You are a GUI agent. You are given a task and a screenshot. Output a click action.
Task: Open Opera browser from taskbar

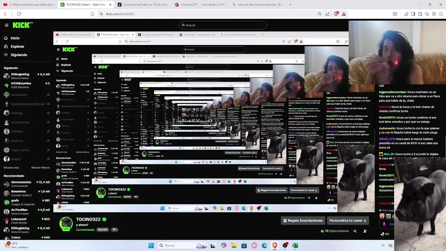(254, 245)
